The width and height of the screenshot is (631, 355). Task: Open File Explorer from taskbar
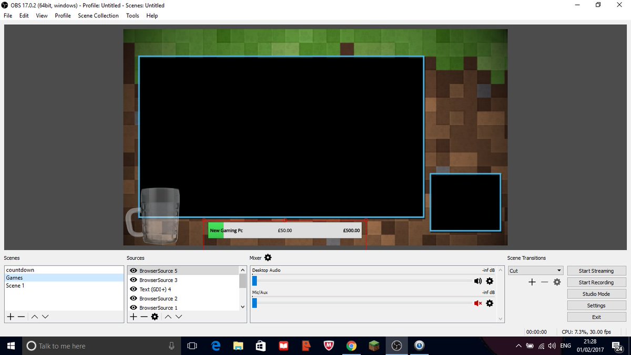(x=238, y=346)
